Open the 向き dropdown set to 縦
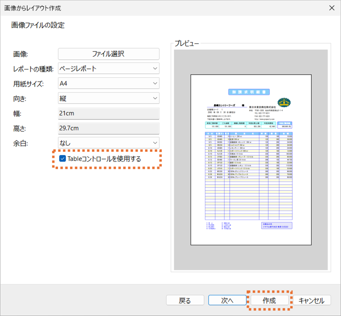 109,98
